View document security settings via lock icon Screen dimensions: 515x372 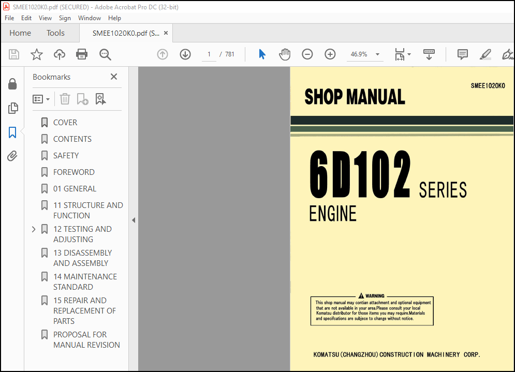coord(13,83)
